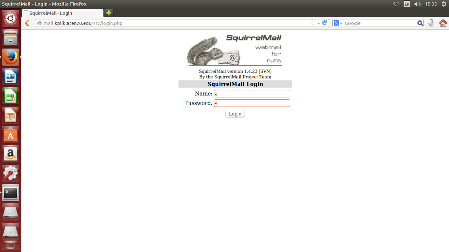The height and width of the screenshot is (252, 449).
Task: Click the search magnifier icon
Action: coord(420,23)
